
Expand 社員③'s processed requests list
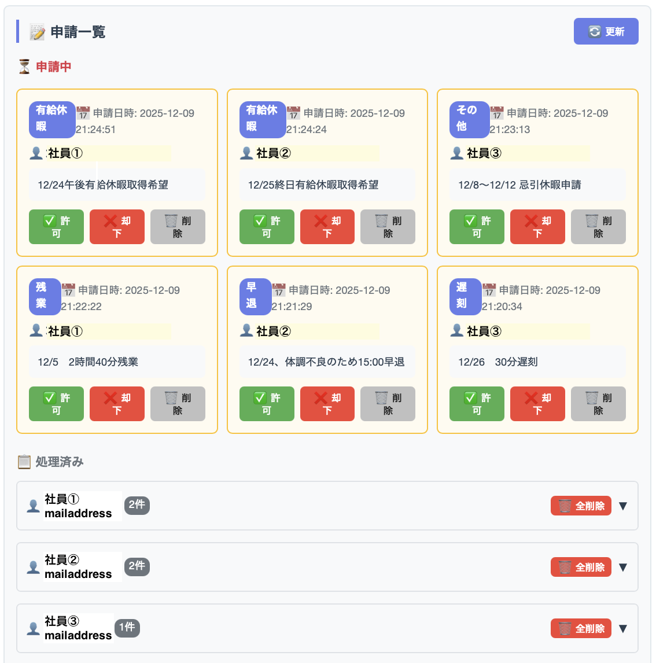point(623,628)
